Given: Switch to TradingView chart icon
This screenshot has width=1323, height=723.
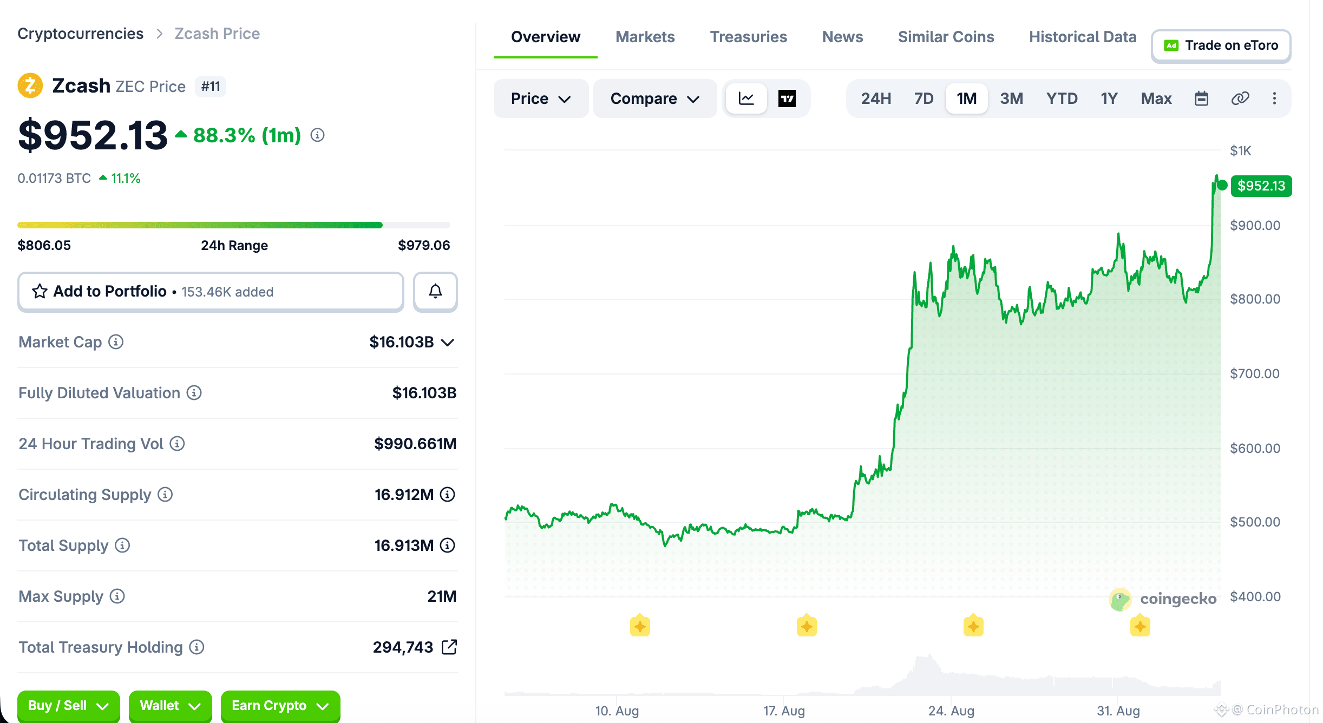Looking at the screenshot, I should click(x=787, y=98).
